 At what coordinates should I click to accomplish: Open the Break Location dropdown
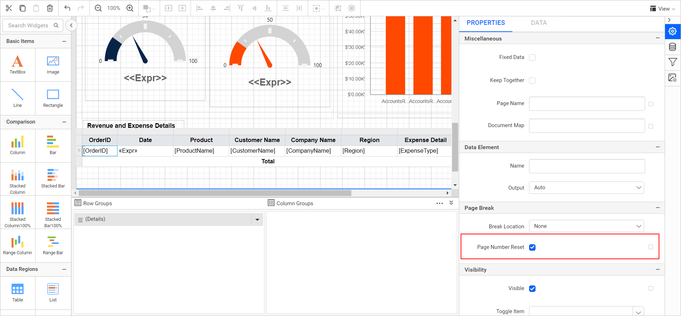click(x=586, y=226)
